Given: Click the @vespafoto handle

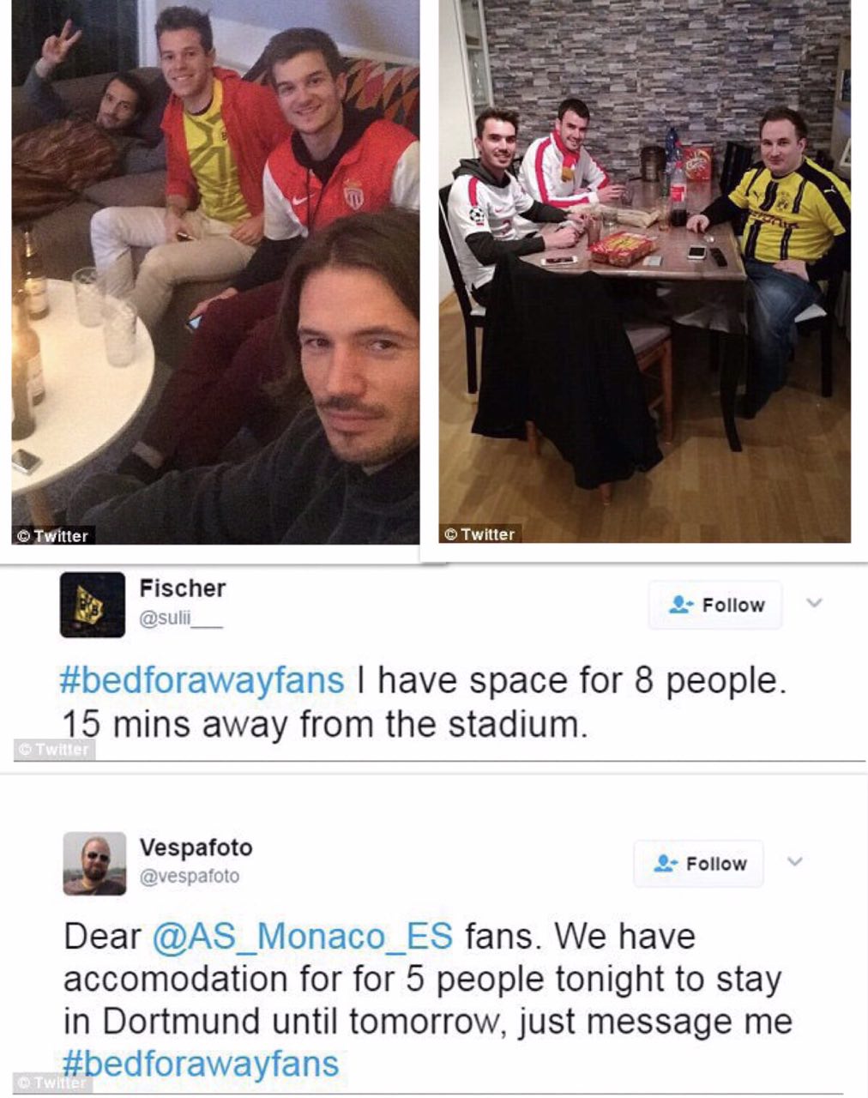Looking at the screenshot, I should click(x=190, y=877).
